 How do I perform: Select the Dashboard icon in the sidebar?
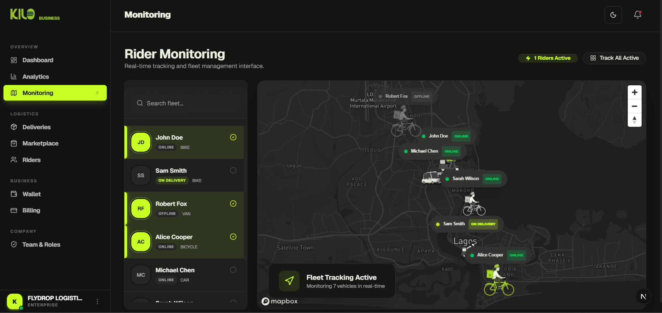[x=14, y=60]
